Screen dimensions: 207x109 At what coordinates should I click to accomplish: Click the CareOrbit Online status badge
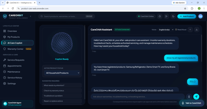[x=146, y=16]
